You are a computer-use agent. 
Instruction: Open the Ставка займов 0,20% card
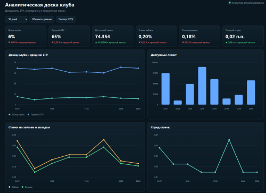tap(156, 36)
